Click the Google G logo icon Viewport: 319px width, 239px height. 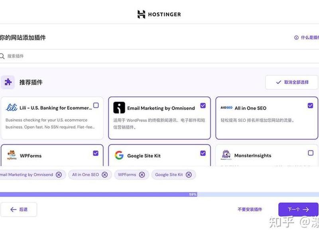point(119,155)
